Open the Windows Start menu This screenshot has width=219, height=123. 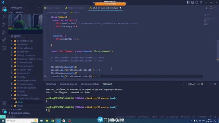(x=3, y=121)
